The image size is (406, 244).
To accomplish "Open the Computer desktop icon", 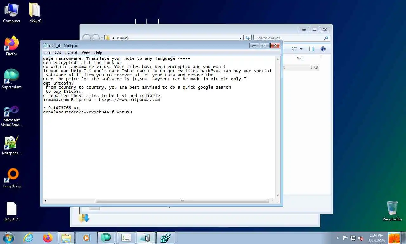I will [12, 13].
